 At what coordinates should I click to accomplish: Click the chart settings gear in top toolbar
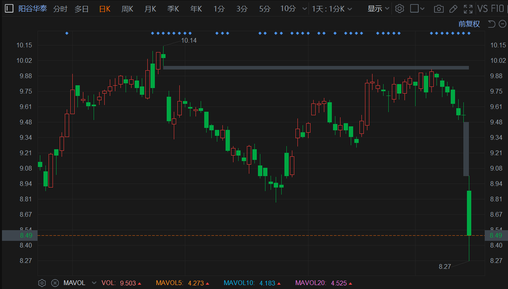(400, 9)
